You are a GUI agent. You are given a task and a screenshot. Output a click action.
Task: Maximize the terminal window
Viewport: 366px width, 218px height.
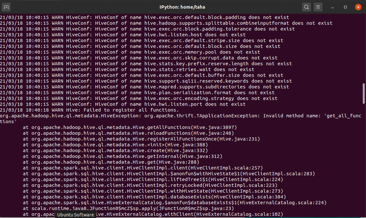(x=345, y=7)
